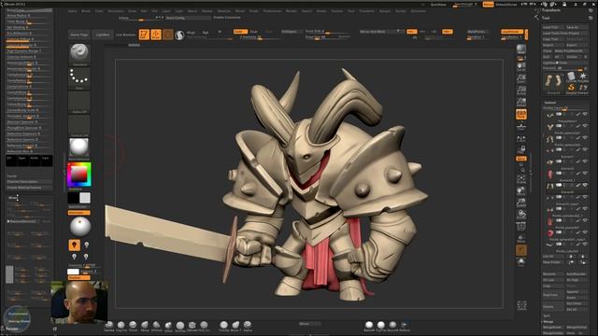Click the dimmed Move mode icon
598x336 pixels.
168,35
